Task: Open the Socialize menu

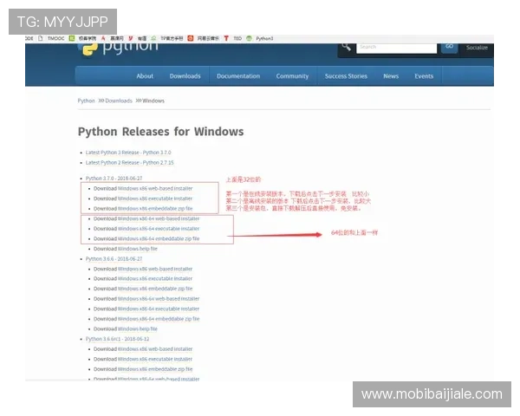Action: pos(477,48)
